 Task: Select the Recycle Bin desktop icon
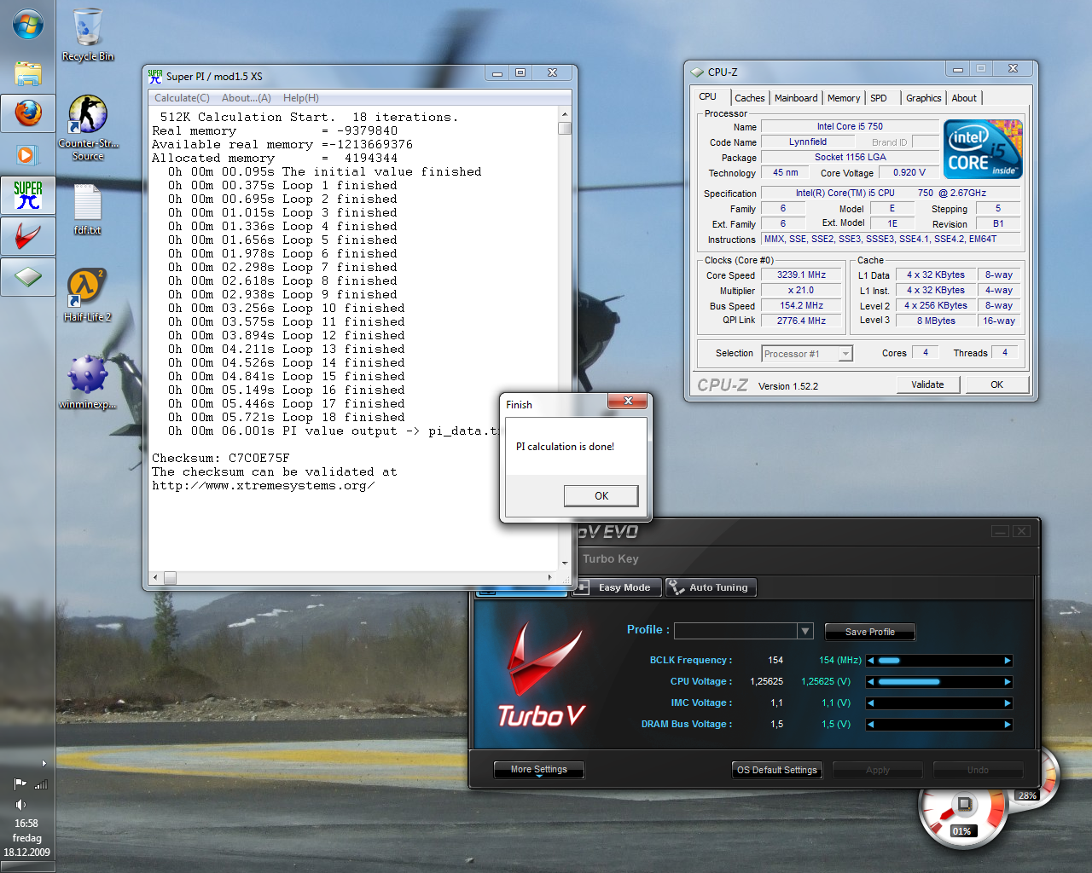(87, 35)
